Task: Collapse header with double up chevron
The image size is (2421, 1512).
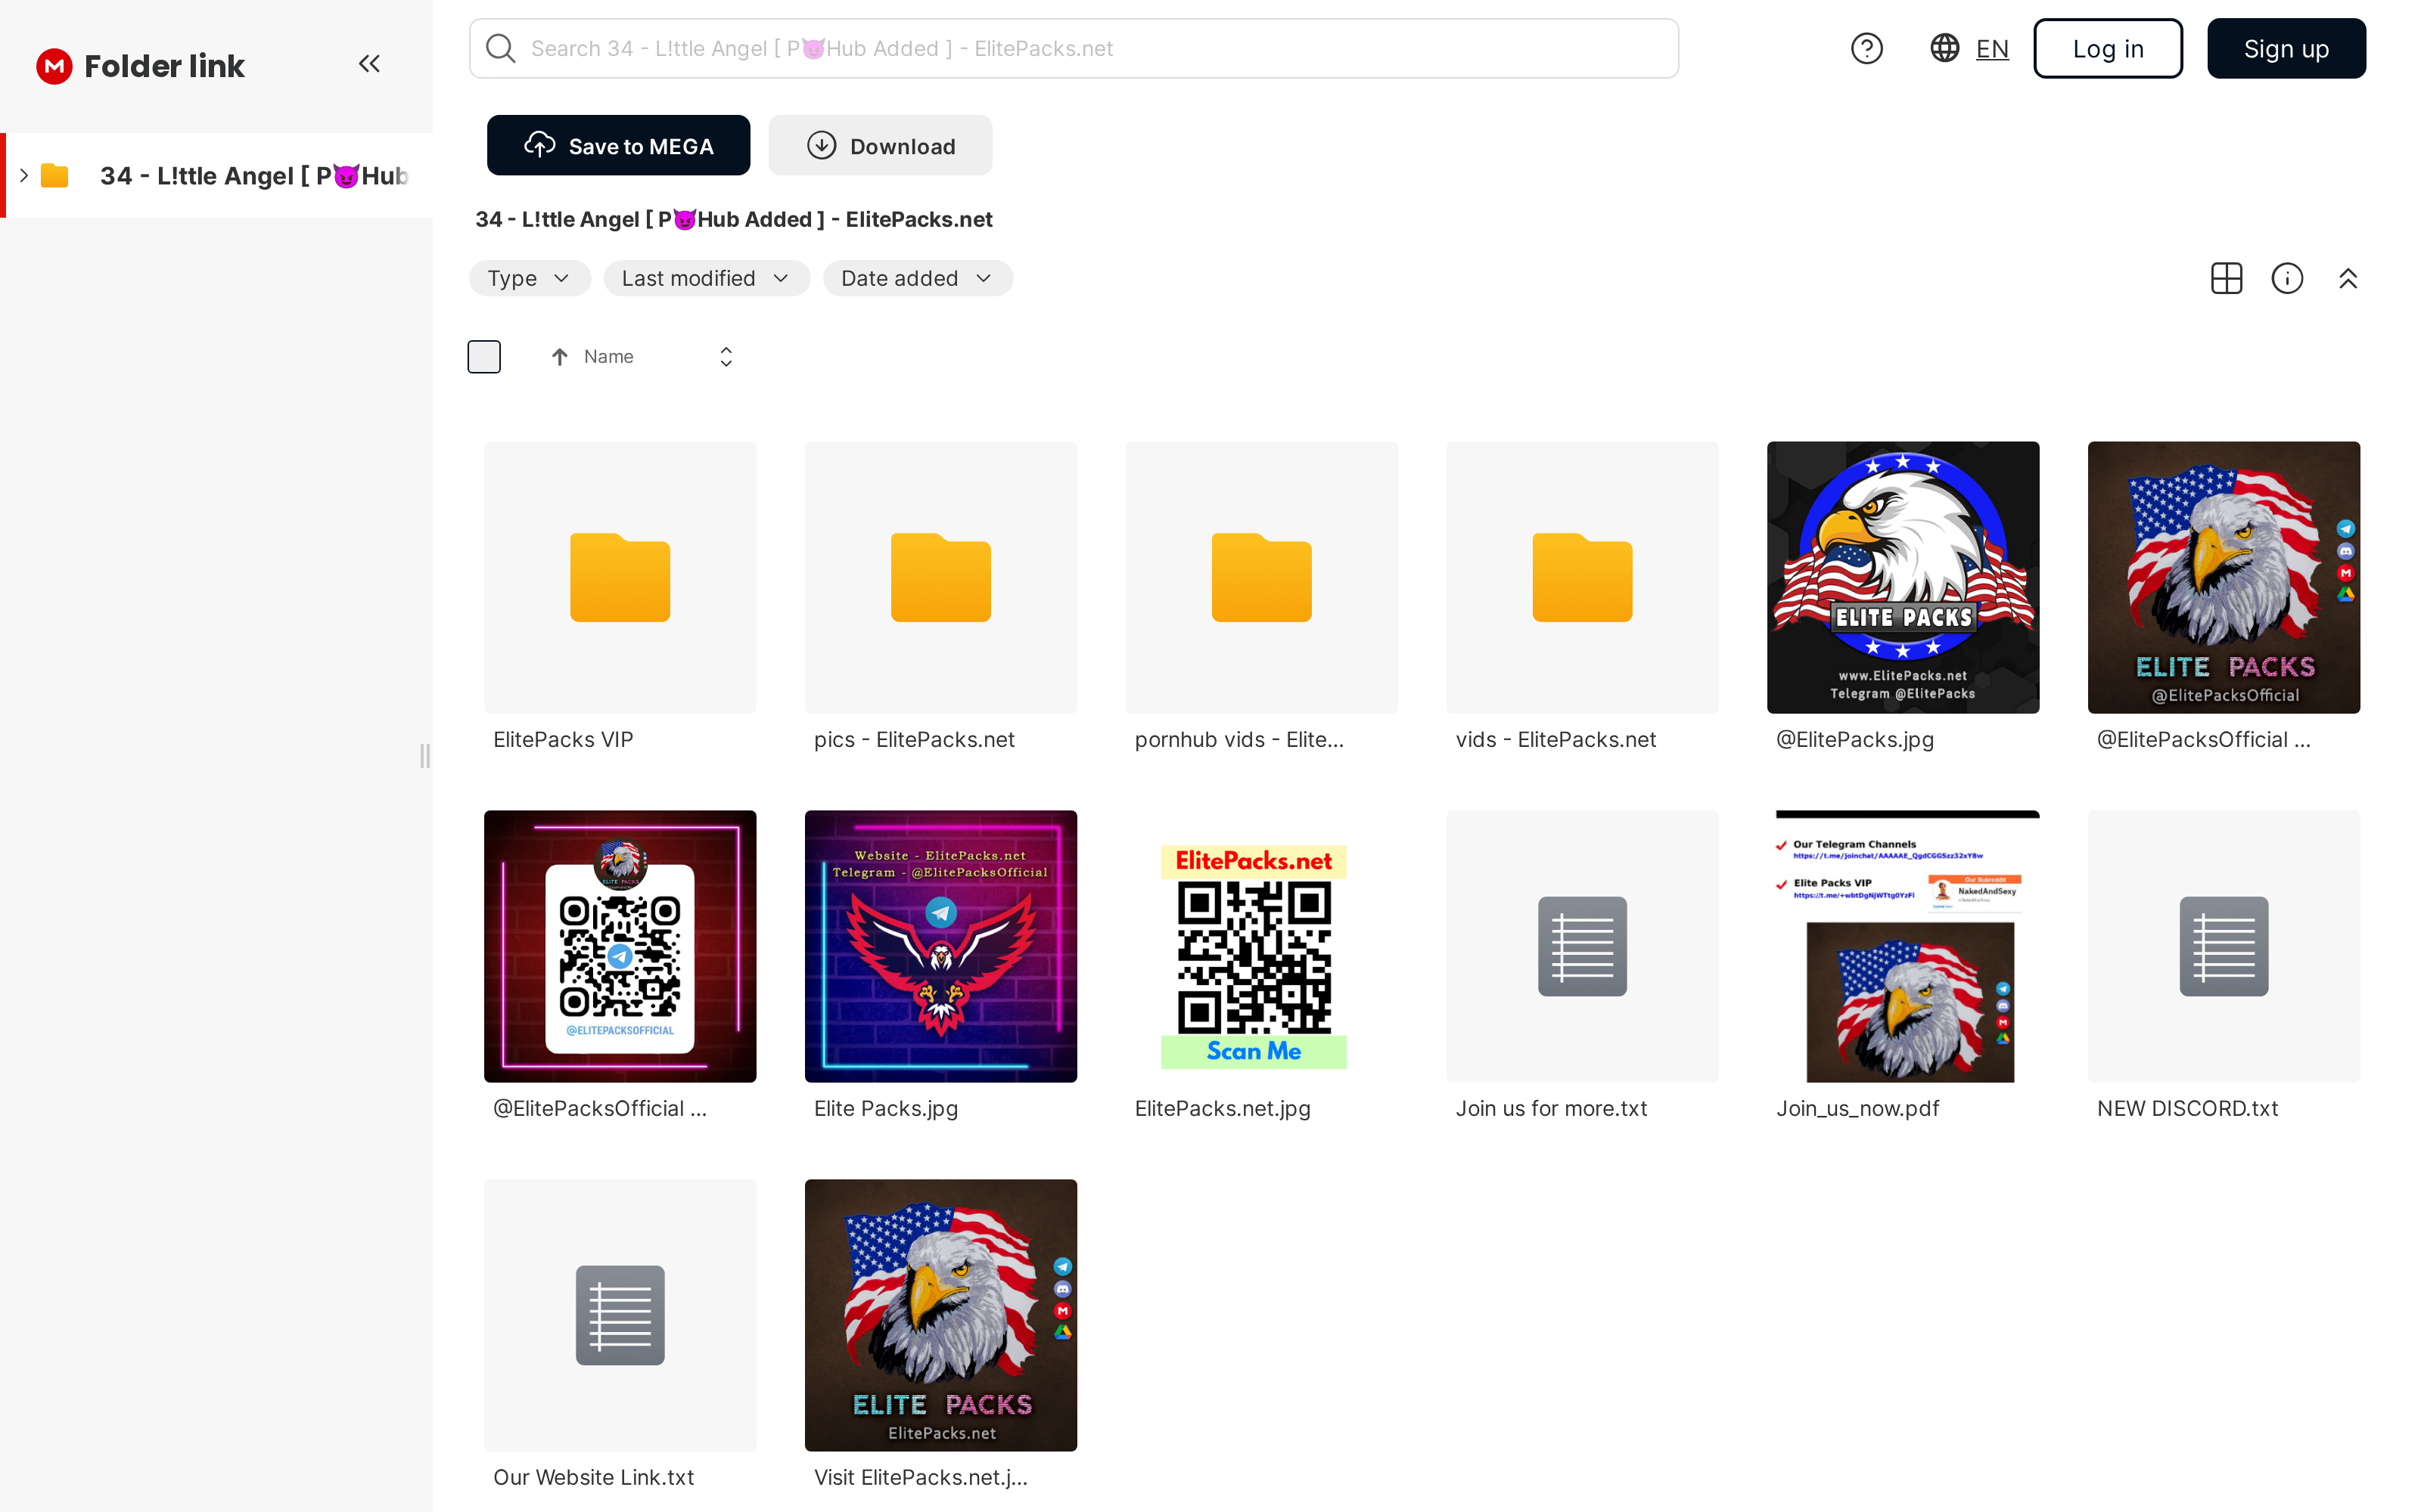Action: (2348, 278)
